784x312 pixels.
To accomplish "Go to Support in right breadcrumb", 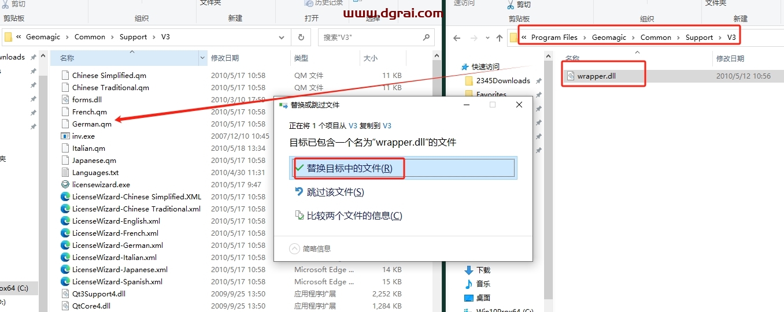I will tap(699, 38).
